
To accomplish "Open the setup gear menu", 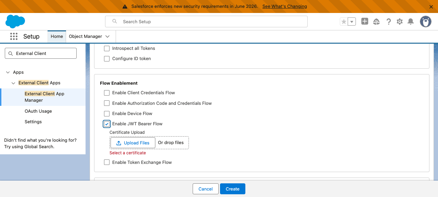I will [400, 22].
